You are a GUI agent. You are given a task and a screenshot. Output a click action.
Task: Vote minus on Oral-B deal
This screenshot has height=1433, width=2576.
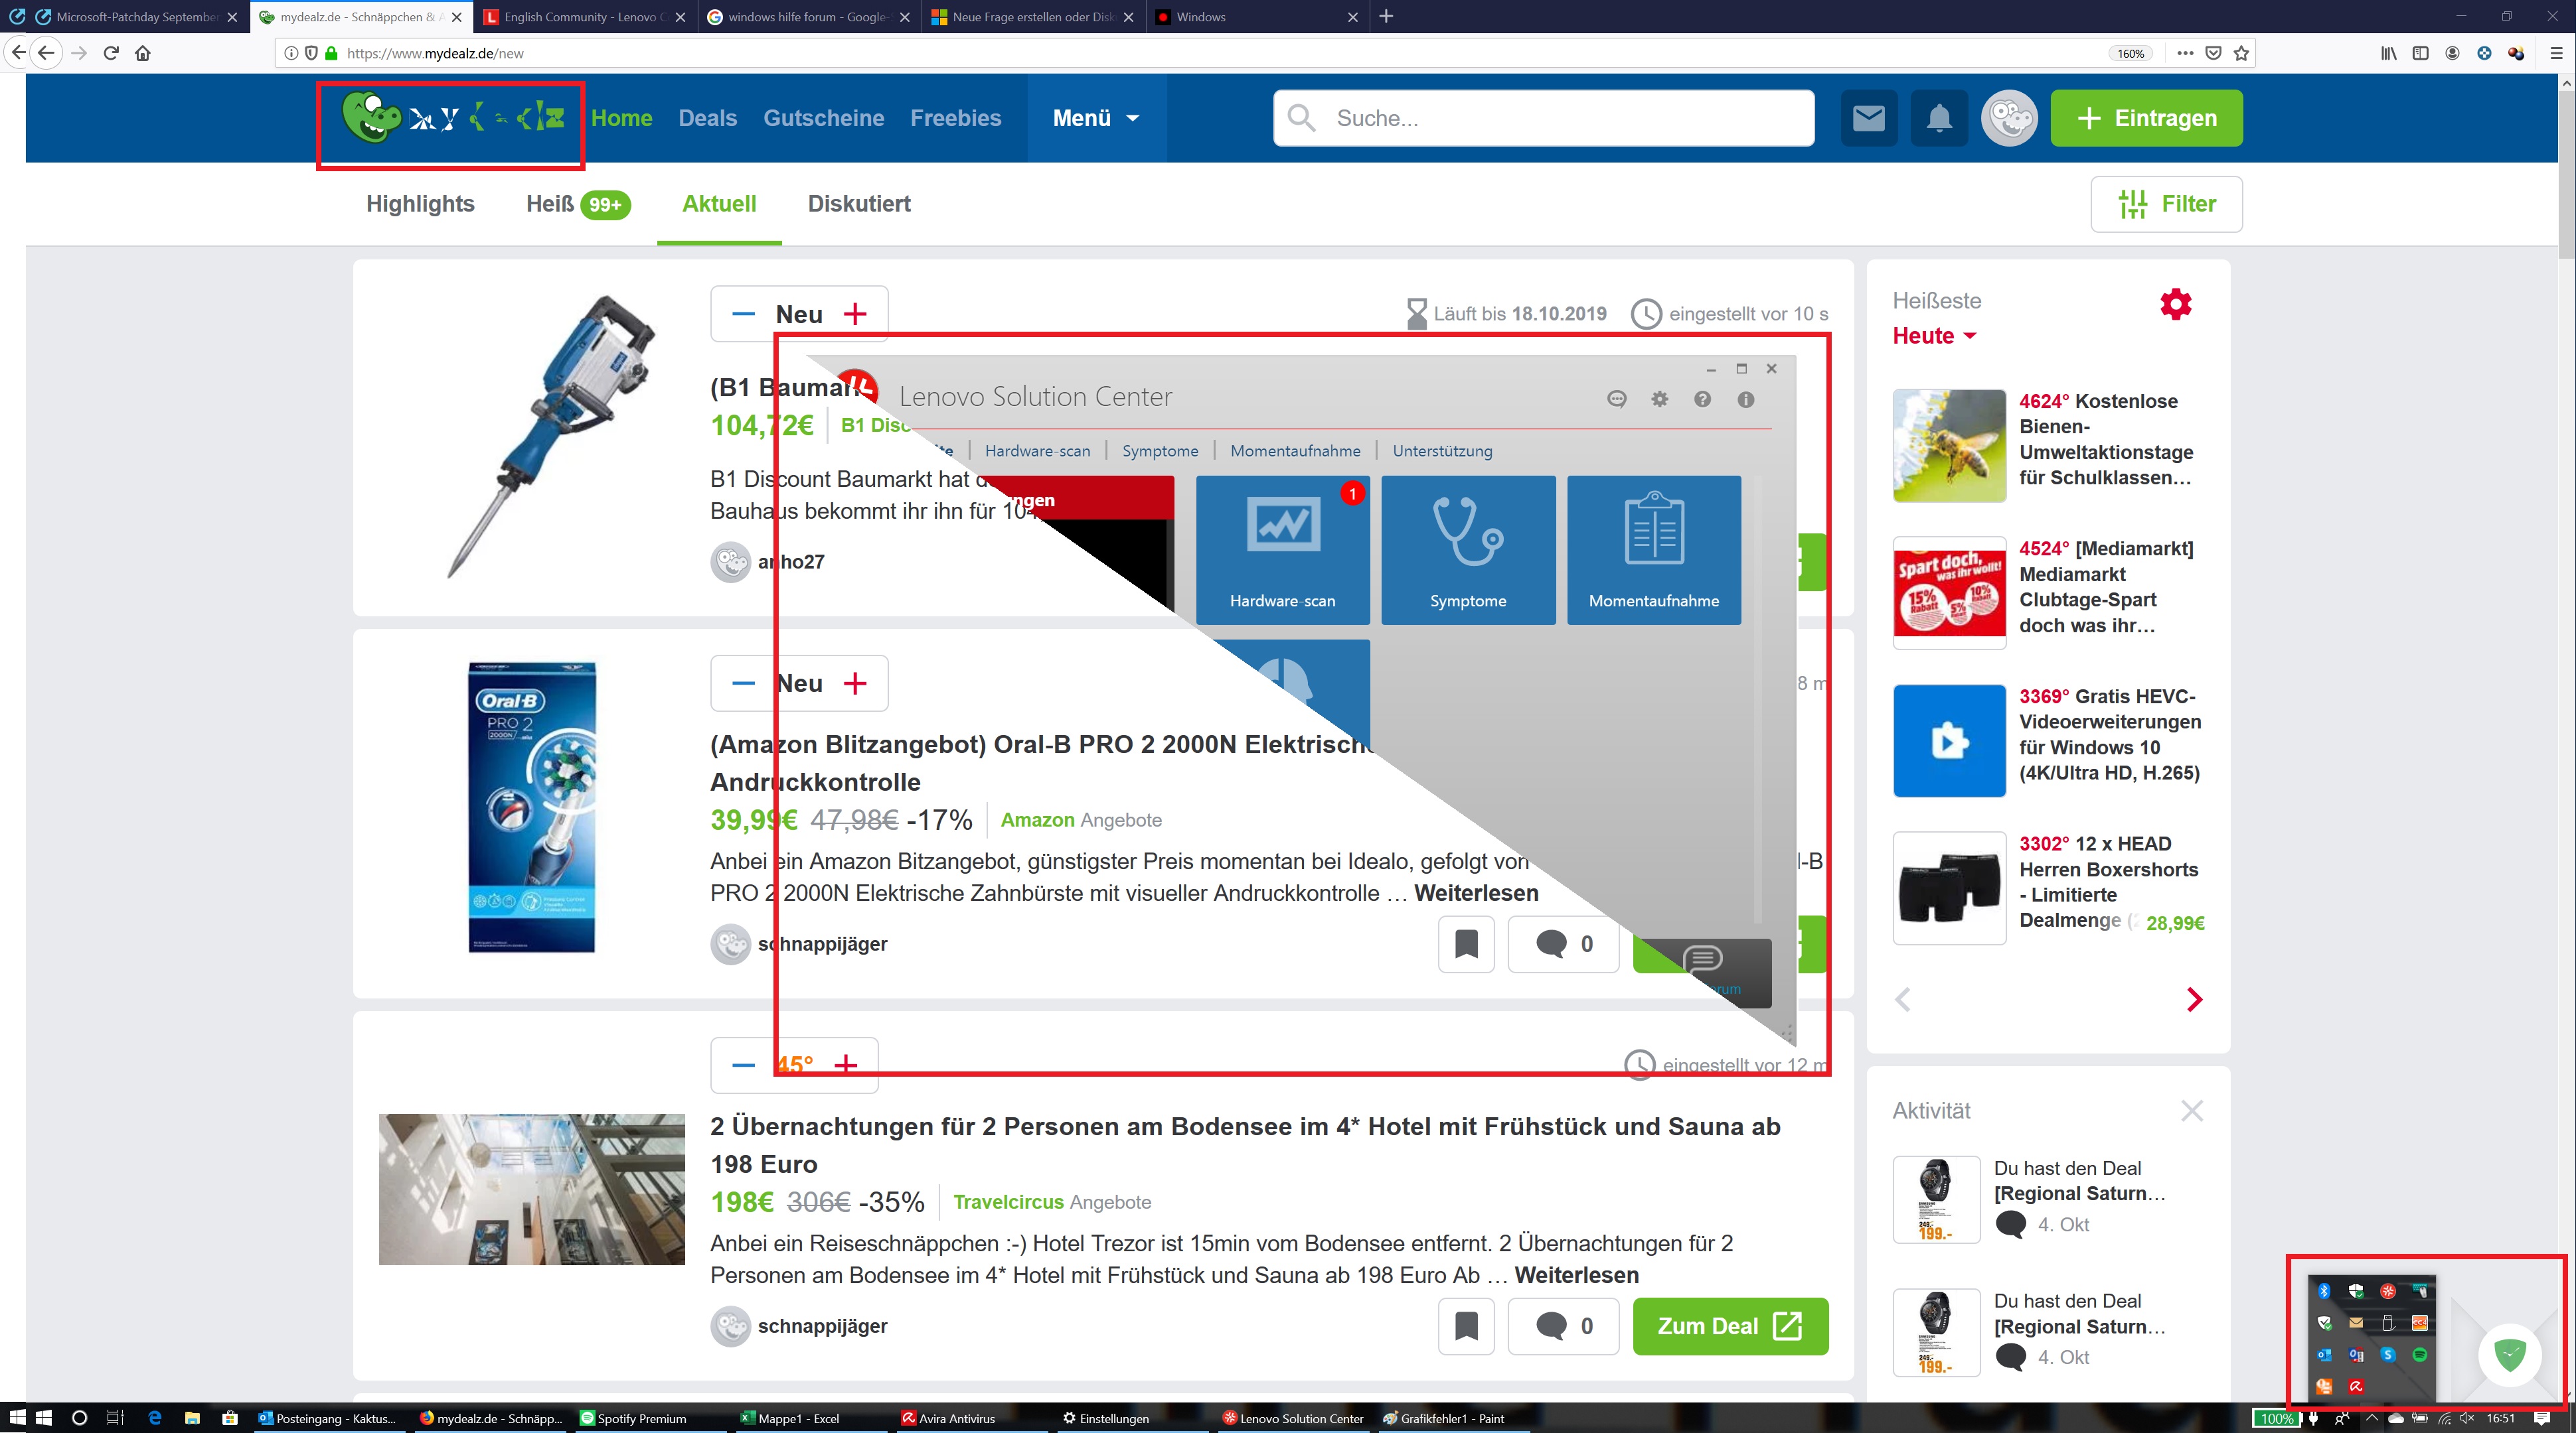743,683
